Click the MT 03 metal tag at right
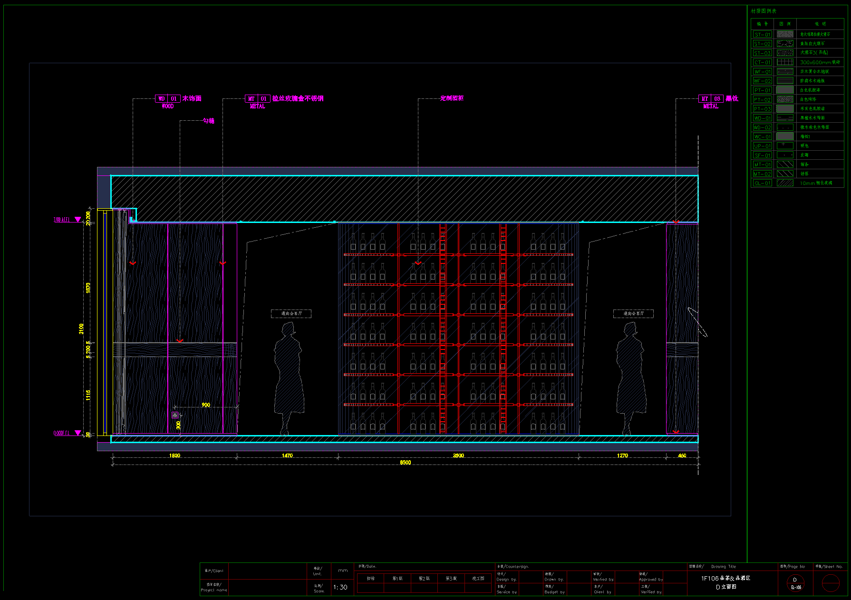The width and height of the screenshot is (851, 600). point(711,99)
